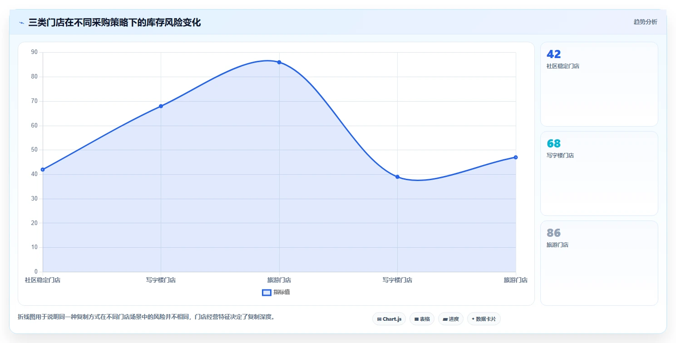Select the chart data point at value 42
This screenshot has height=343, width=676.
pos(43,170)
